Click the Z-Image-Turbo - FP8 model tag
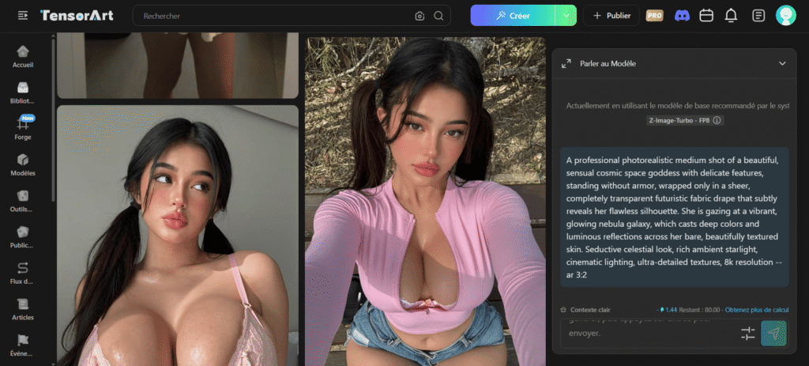 coord(685,120)
